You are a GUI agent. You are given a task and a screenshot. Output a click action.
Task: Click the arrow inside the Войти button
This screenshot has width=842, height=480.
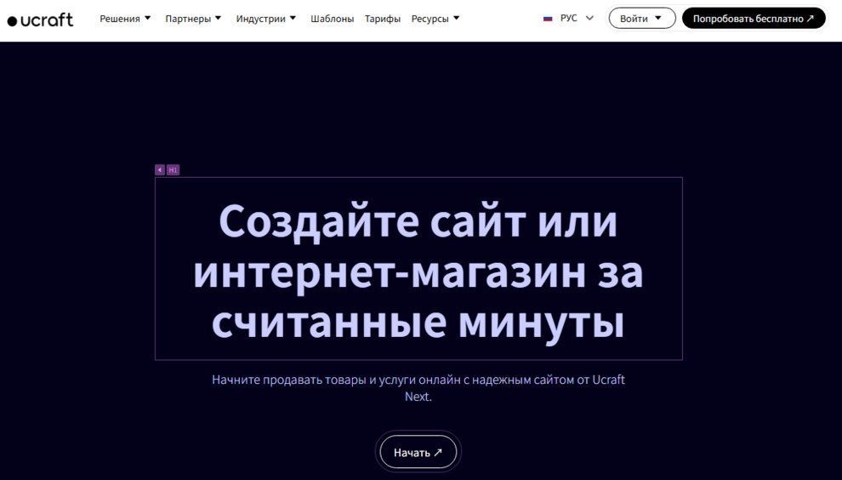[x=658, y=19]
